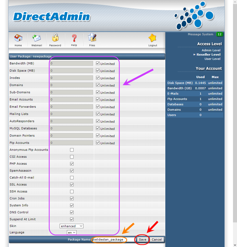Click the Databases row in Your Account
Image resolution: width=237 pixels, height=247 pixels.
pos(195,104)
